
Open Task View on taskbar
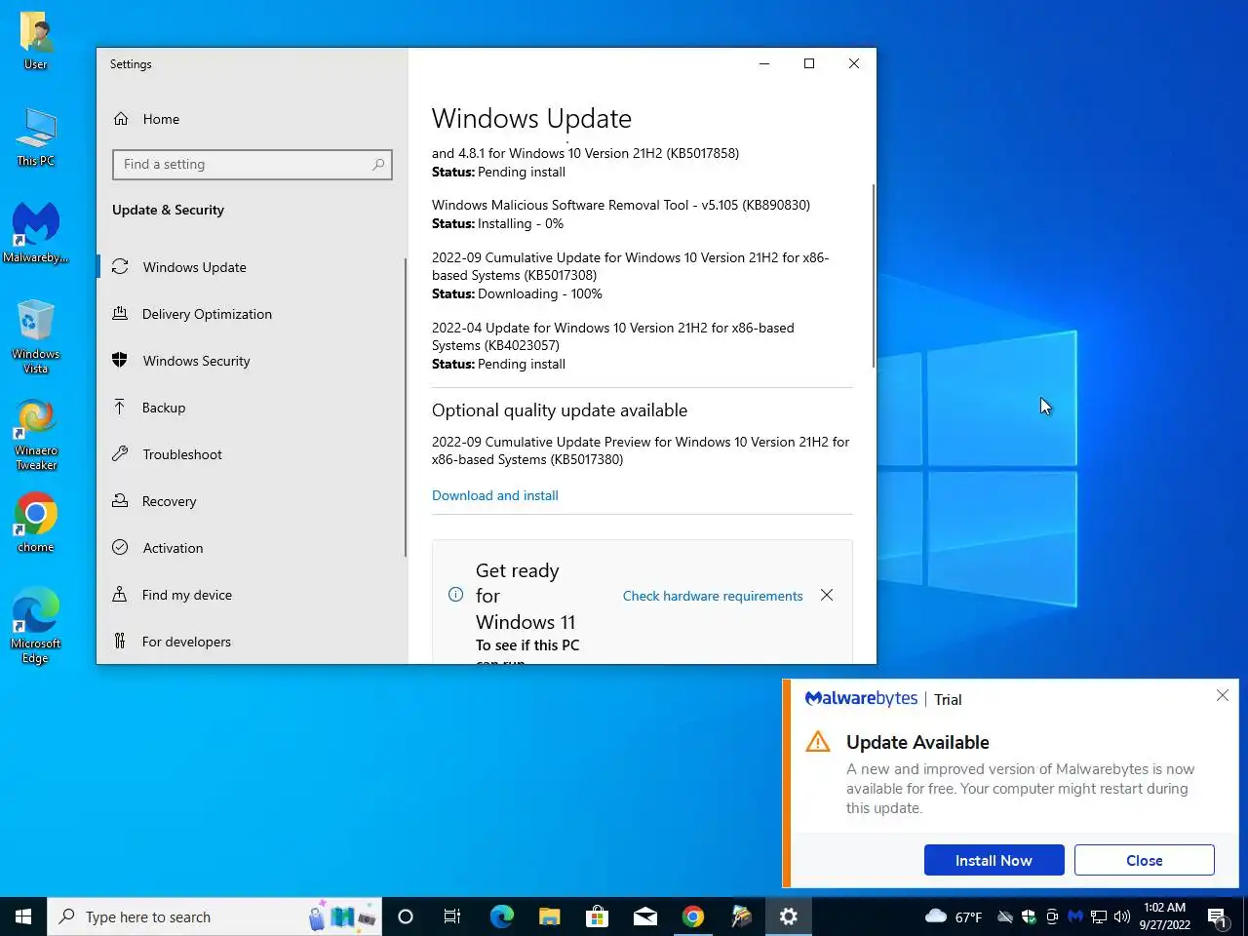pyautogui.click(x=452, y=916)
